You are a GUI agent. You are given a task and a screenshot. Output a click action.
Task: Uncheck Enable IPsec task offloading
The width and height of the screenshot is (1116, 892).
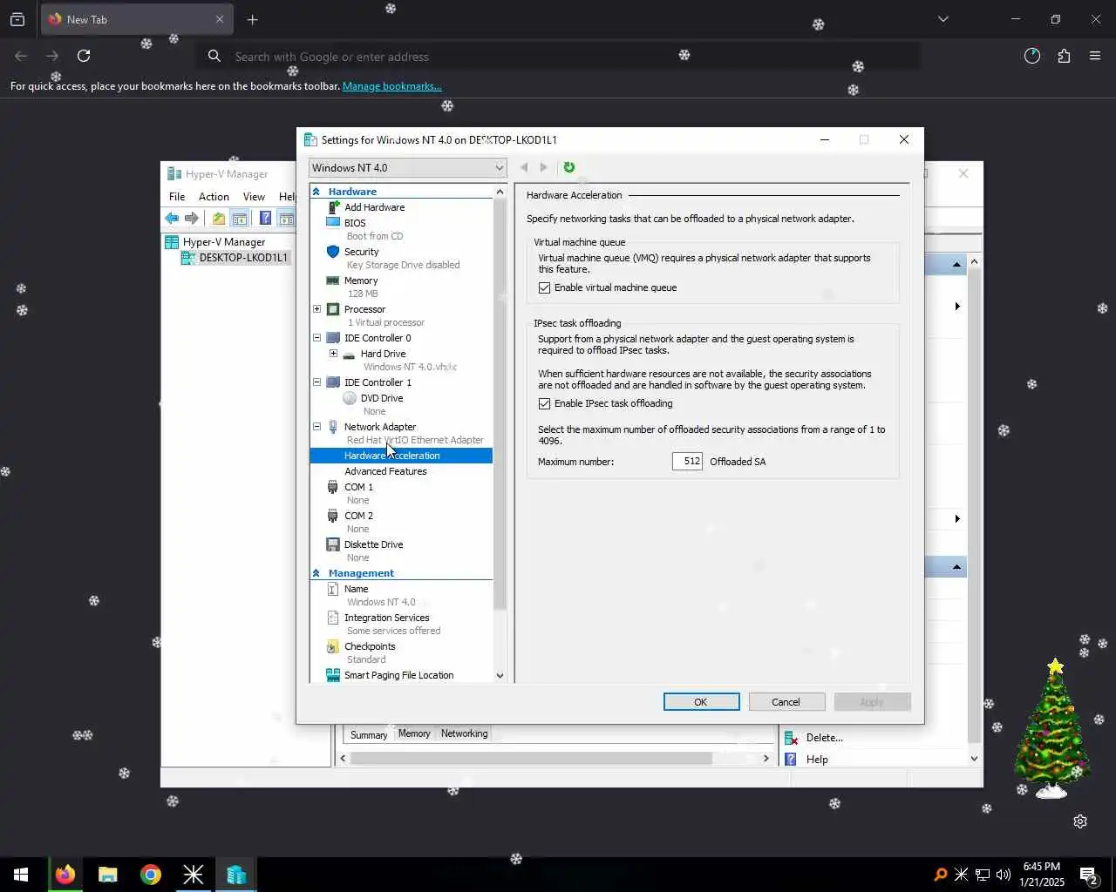[x=545, y=403]
